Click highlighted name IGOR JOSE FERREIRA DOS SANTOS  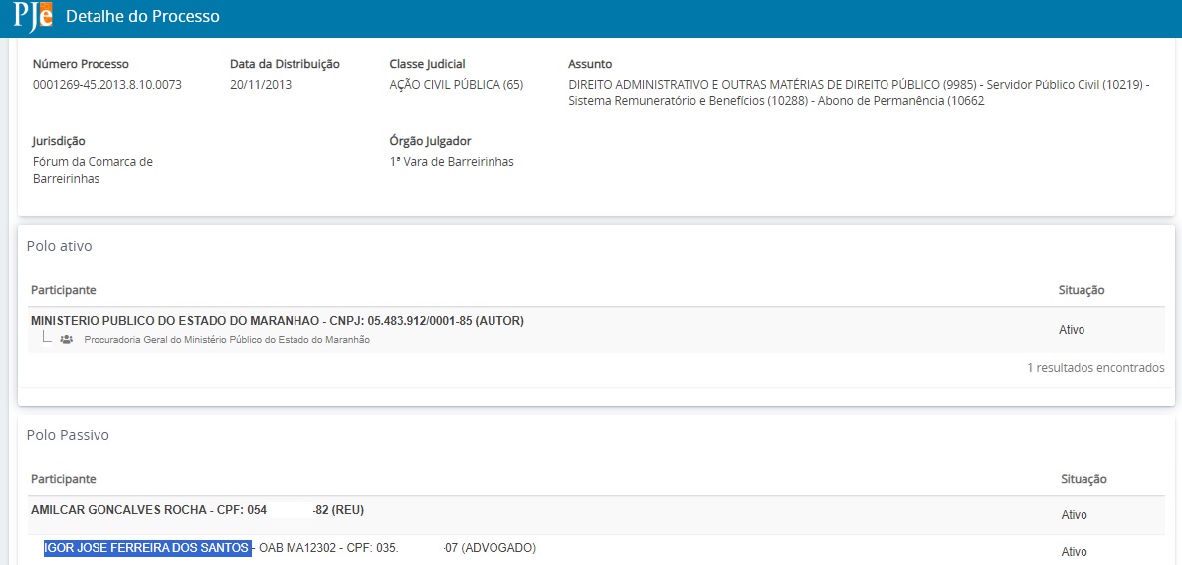(x=147, y=548)
